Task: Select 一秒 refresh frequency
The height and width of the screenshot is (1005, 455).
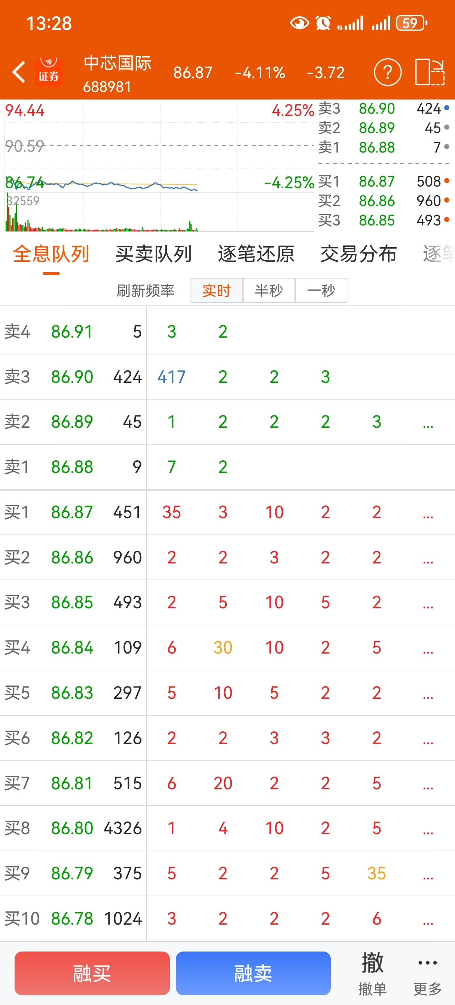Action: (321, 290)
